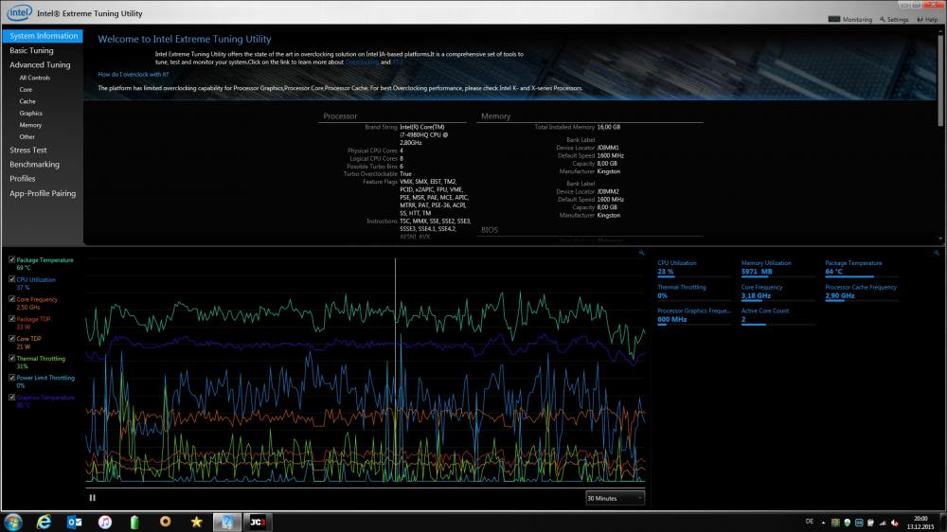Select Core under Advanced Tuning

26,90
